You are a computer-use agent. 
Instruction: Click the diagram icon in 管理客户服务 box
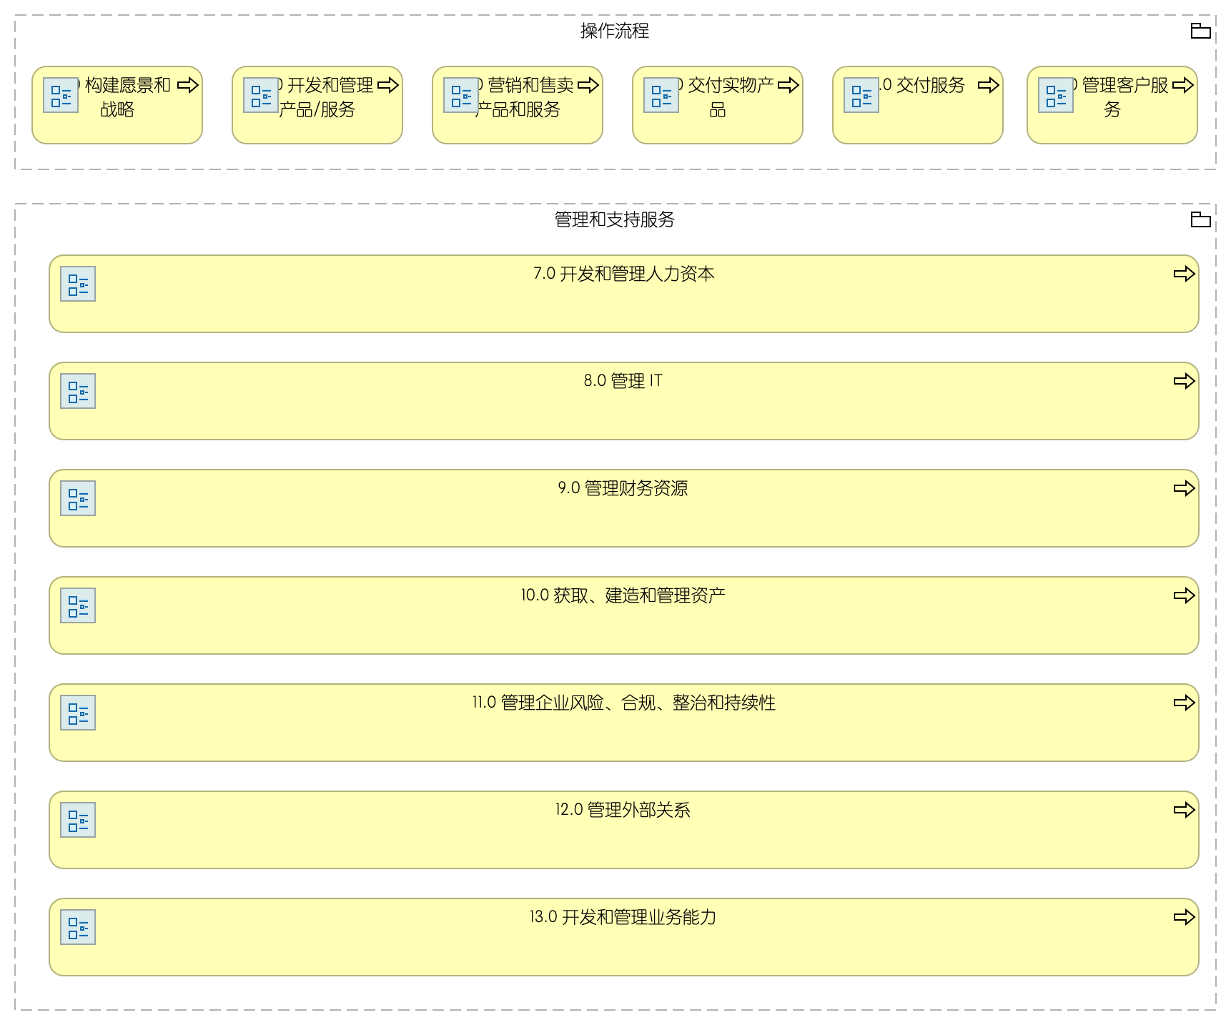pos(1056,95)
